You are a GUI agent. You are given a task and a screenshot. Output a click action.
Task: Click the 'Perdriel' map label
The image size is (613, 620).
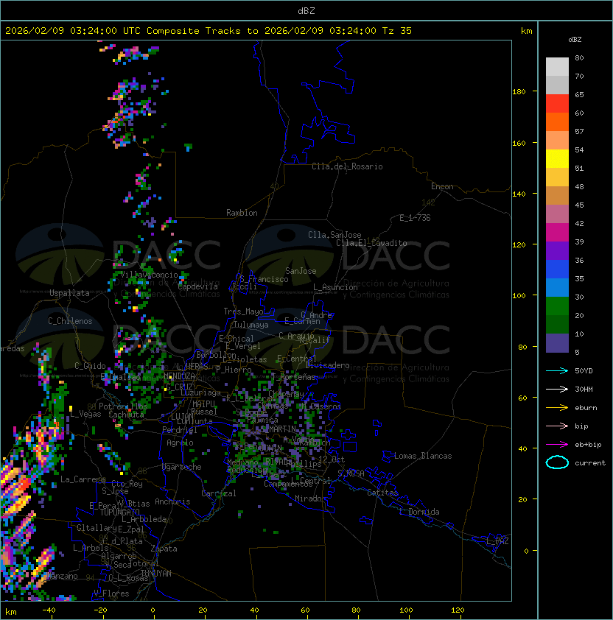[179, 429]
